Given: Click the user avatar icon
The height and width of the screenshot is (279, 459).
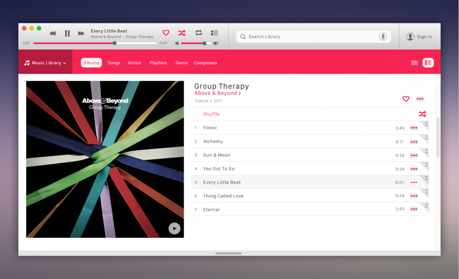Looking at the screenshot, I should click(x=410, y=37).
